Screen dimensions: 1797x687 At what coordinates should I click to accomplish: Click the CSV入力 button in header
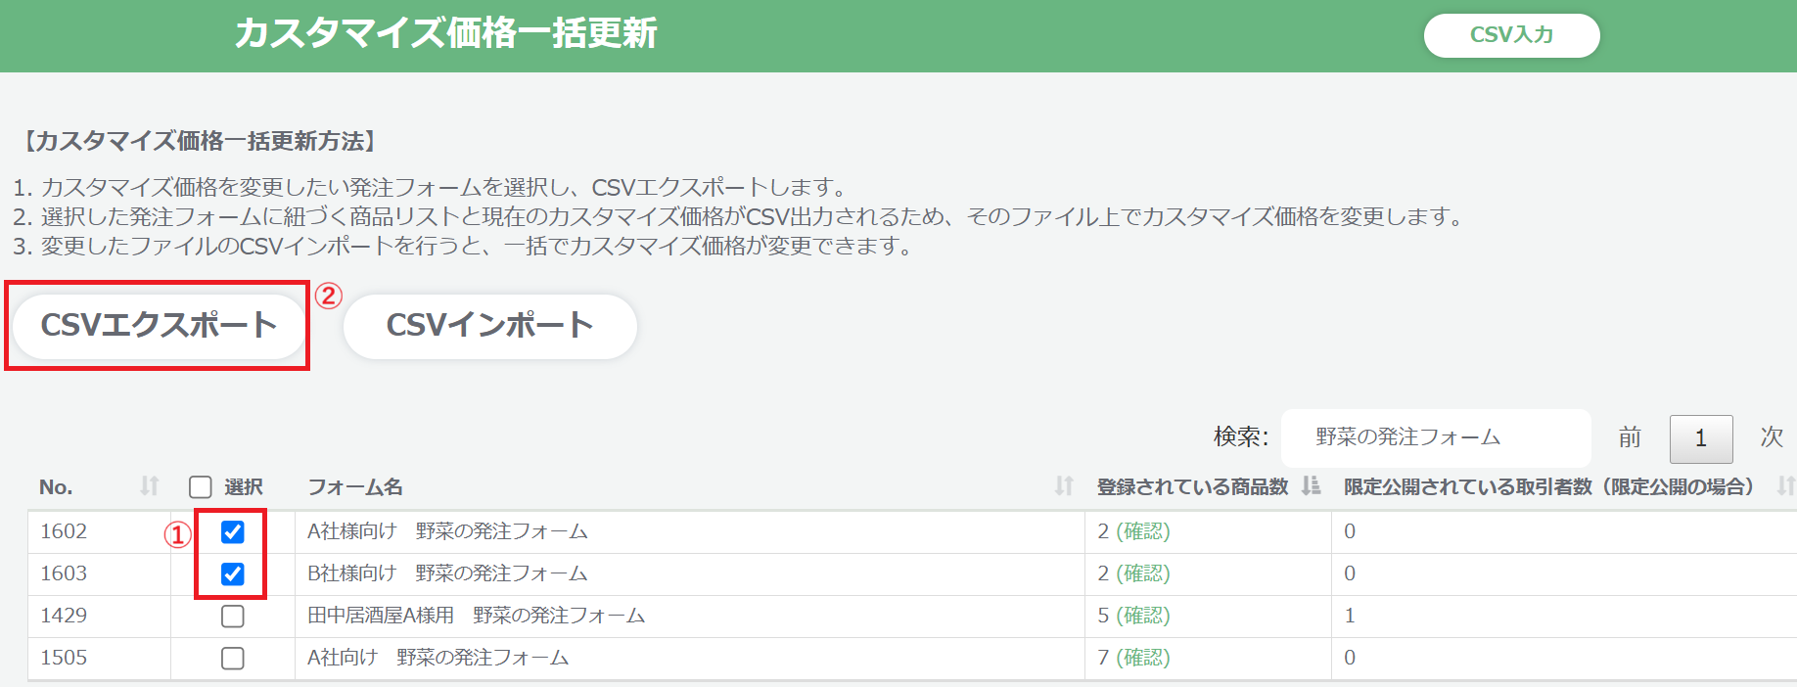click(x=1511, y=35)
